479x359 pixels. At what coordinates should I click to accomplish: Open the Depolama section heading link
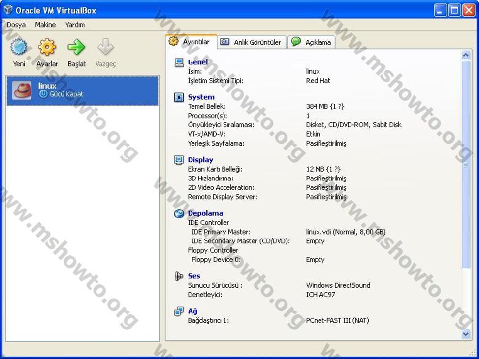pos(205,213)
